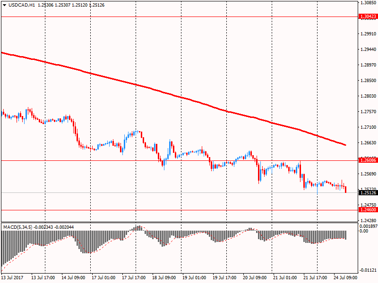This screenshot has height=283, width=378.
Task: Select the 1.26086 red price level label
Action: (368, 160)
